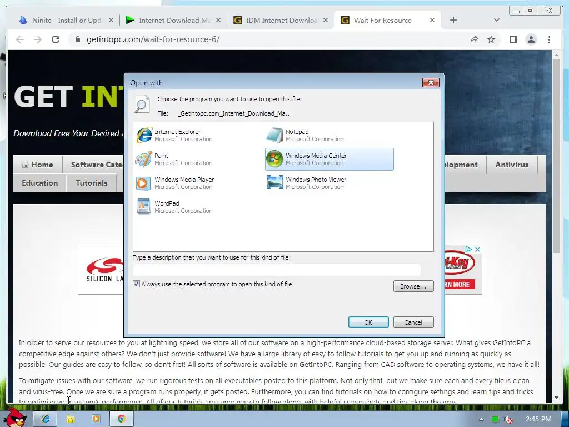This screenshot has width=569, height=427.
Task: Choose Windows Media Player from list
Action: [198, 183]
